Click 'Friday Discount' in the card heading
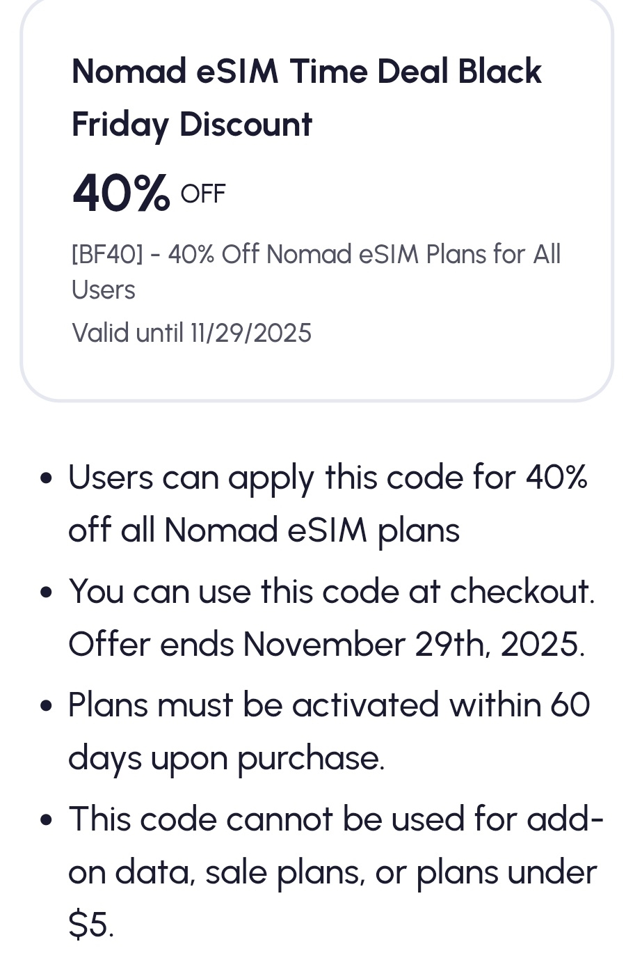The width and height of the screenshot is (626, 967). pyautogui.click(x=192, y=125)
